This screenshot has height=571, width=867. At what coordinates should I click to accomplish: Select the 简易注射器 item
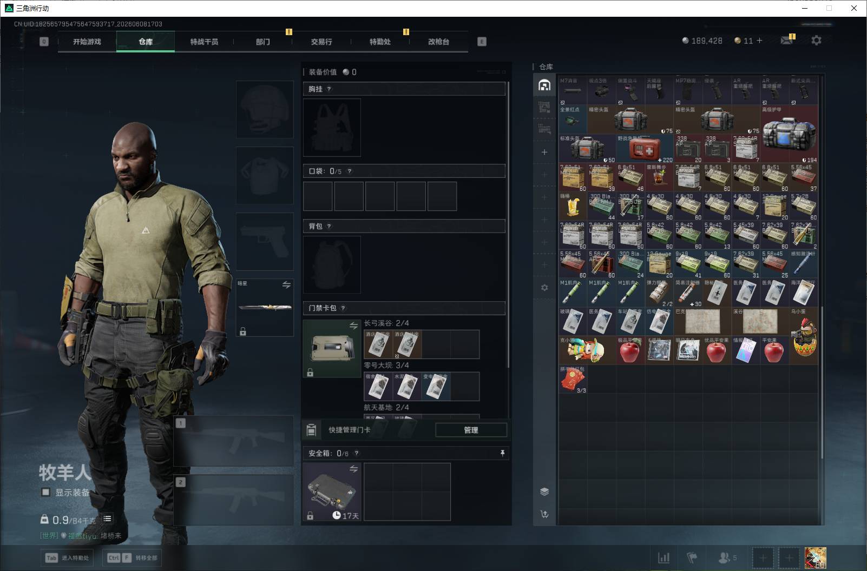(x=688, y=293)
